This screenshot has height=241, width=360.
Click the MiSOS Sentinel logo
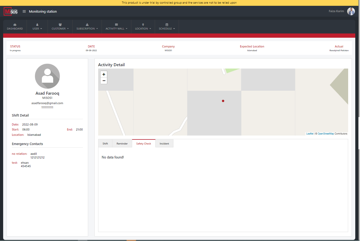click(x=11, y=12)
